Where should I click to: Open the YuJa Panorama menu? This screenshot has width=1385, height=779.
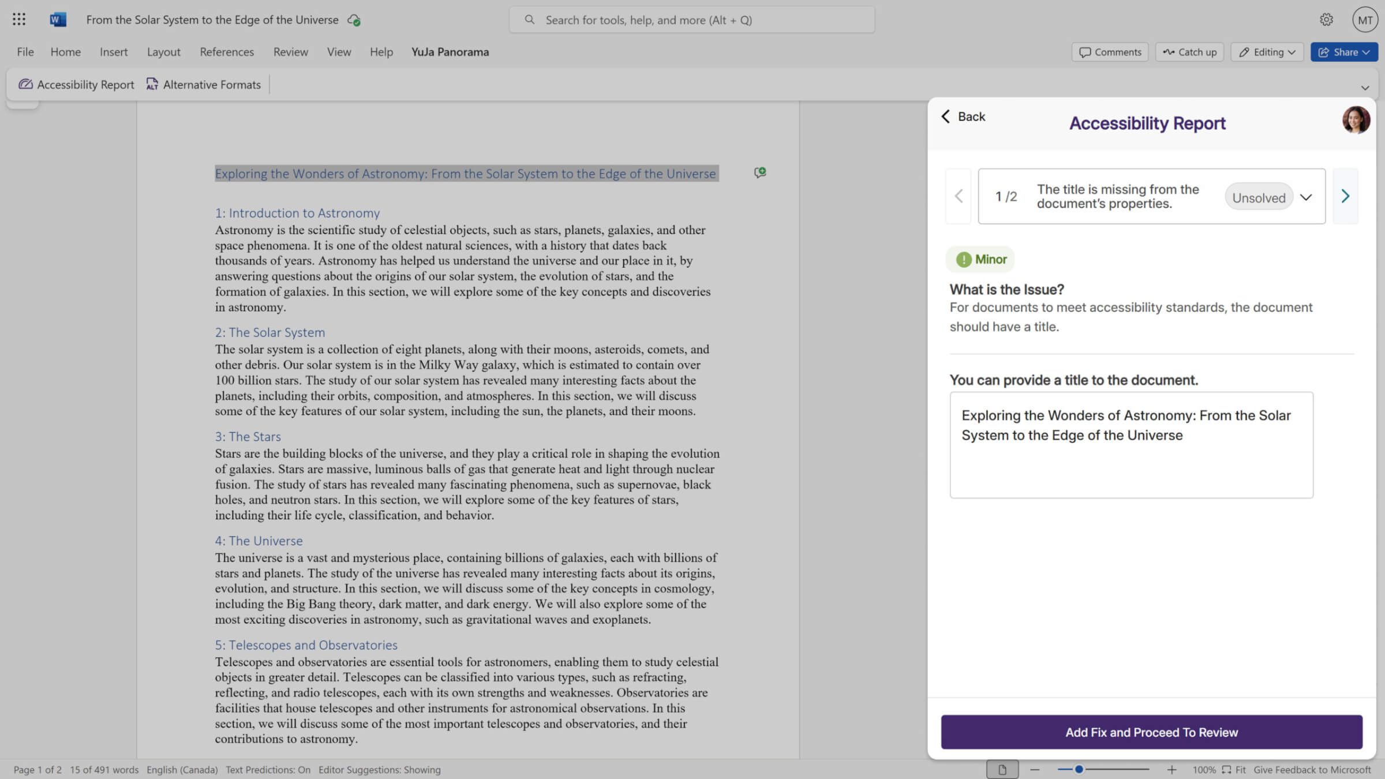pos(450,51)
